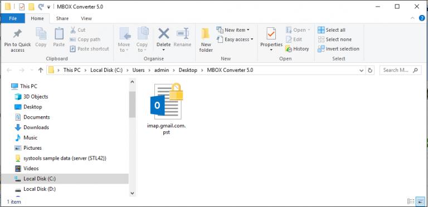Viewport: 428px width, 207px height.
Task: Open the Move to dropdown
Action: pos(124,40)
